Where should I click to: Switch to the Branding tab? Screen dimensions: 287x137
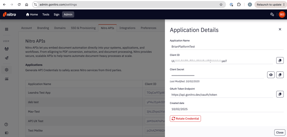coord(43,28)
